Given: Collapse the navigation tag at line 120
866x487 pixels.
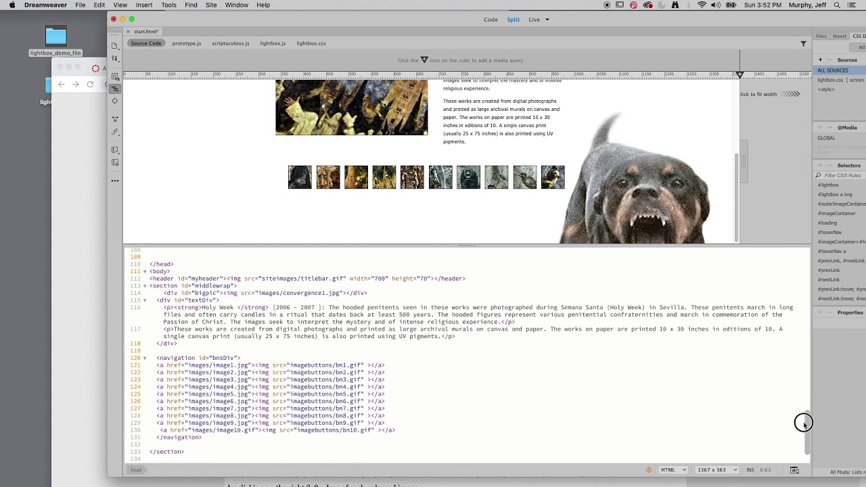Looking at the screenshot, I should [144, 358].
